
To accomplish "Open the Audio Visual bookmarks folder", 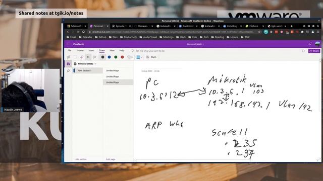I will [148, 37].
